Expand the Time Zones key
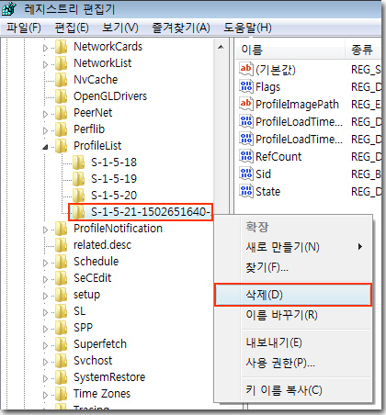Viewport: 386px width, 415px height. [45, 395]
